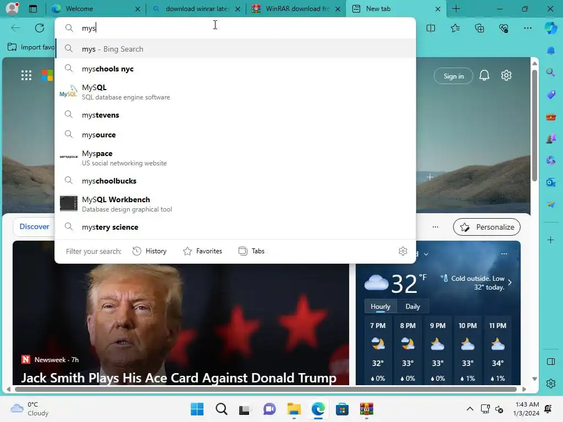563x422 pixels.
Task: Choose the mystery science suggestion
Action: (x=235, y=227)
